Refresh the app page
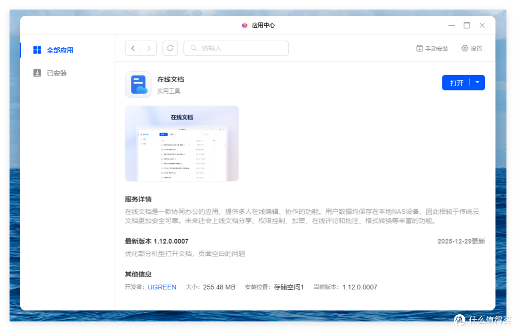This screenshot has width=516, height=331. tap(170, 48)
